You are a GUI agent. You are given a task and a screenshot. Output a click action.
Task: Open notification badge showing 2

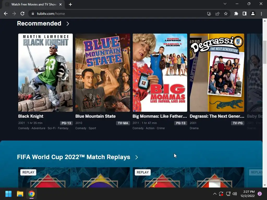(260, 194)
